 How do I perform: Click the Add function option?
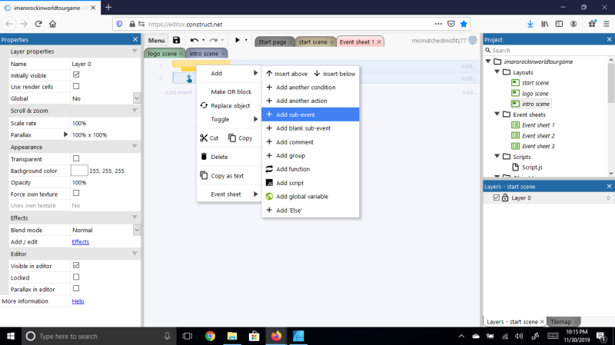pos(311,169)
